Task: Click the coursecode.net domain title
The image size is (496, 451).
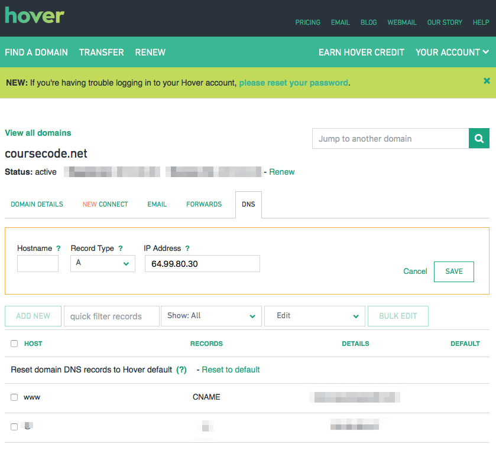Action: (46, 153)
